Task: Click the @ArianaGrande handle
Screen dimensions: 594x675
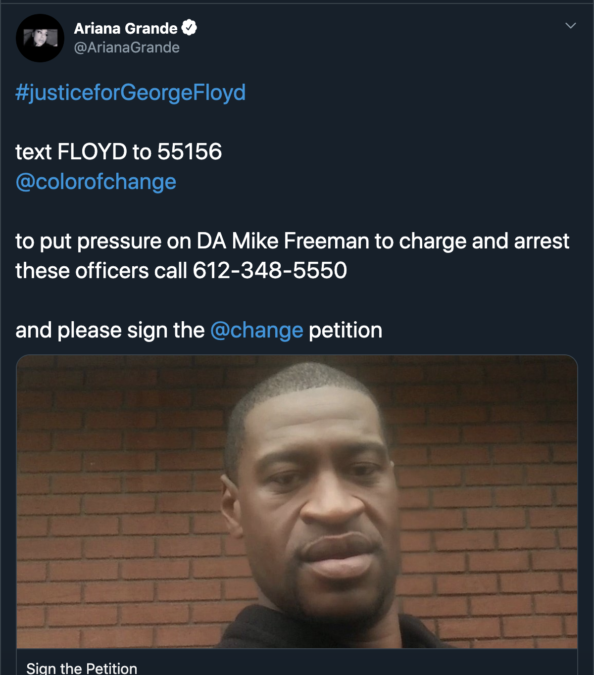Action: point(127,48)
